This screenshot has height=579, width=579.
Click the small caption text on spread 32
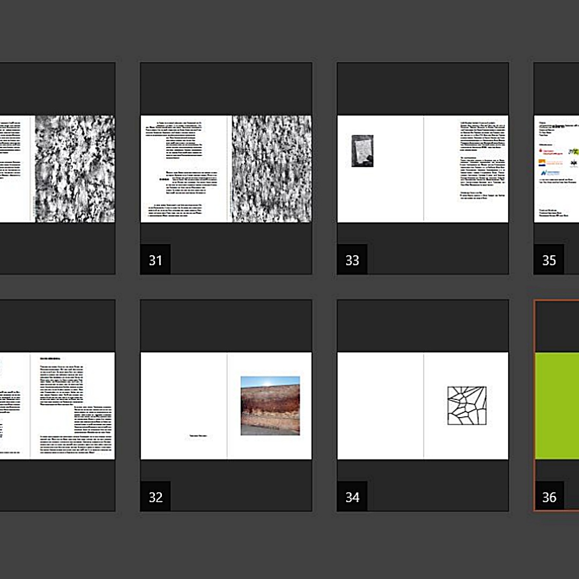click(198, 436)
